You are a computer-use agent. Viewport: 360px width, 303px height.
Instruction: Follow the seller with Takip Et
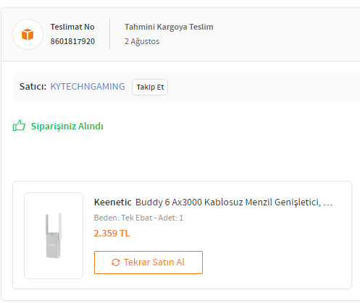tap(150, 87)
